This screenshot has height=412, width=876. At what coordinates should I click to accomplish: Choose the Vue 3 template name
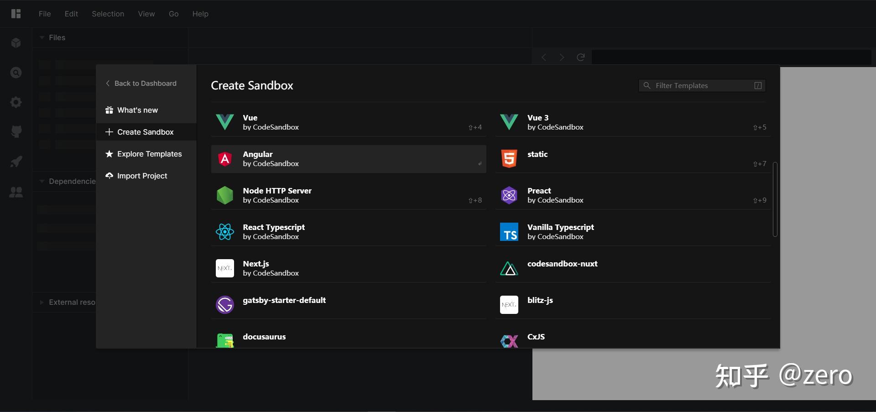tap(538, 118)
